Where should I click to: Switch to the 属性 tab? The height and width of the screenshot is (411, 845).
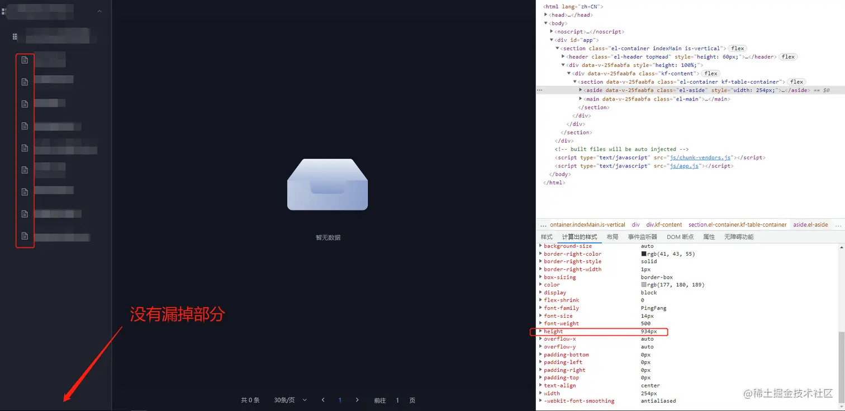coord(709,237)
